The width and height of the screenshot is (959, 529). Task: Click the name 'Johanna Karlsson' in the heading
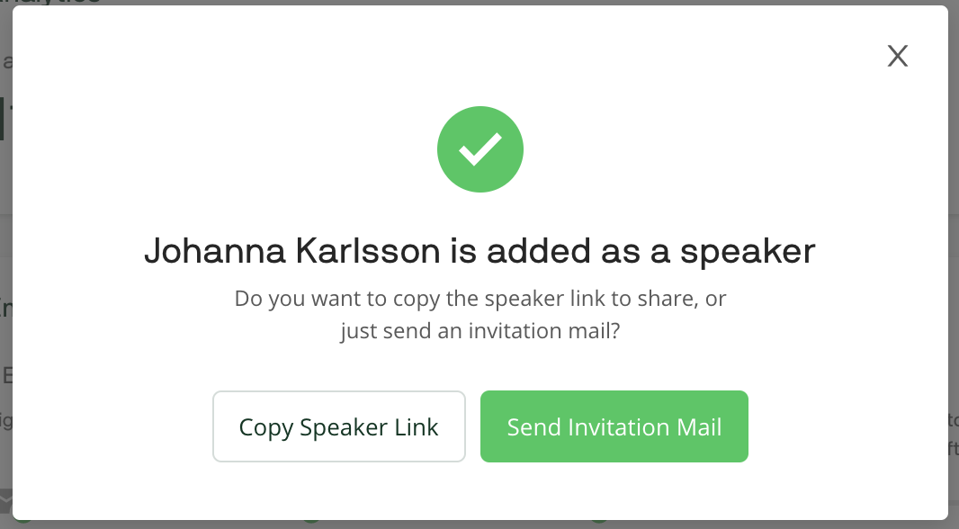click(292, 251)
